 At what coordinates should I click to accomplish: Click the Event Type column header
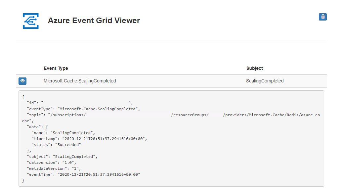point(56,68)
